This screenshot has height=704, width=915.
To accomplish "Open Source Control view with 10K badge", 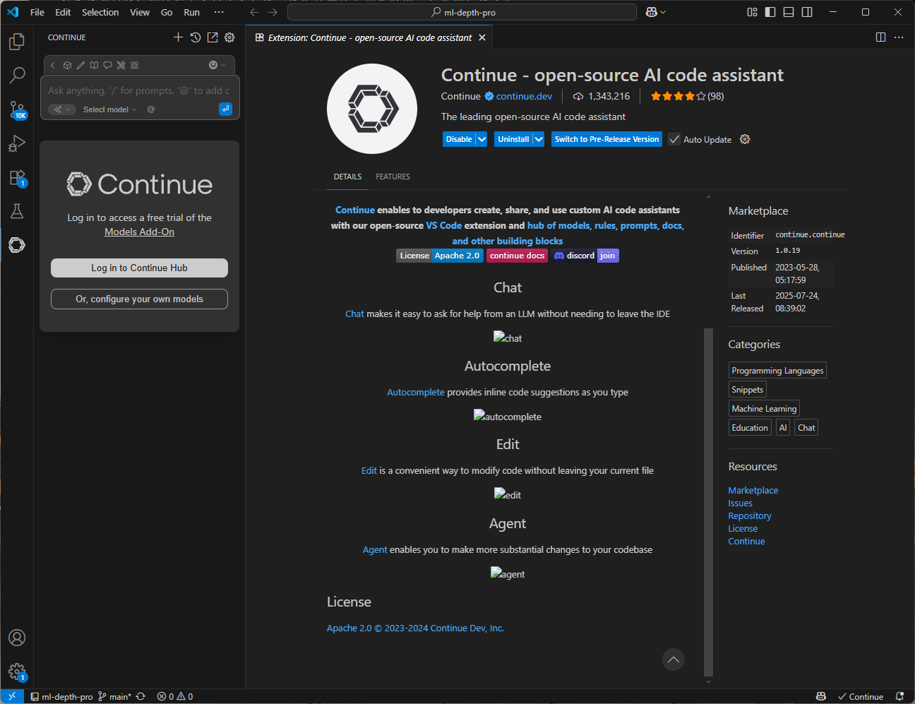I will pyautogui.click(x=17, y=109).
